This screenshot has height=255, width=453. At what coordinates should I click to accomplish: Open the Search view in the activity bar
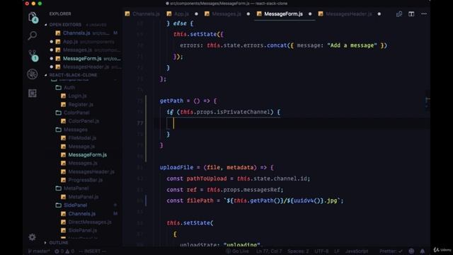33,35
